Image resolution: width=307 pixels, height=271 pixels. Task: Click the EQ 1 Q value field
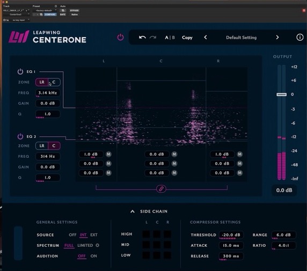click(48, 114)
